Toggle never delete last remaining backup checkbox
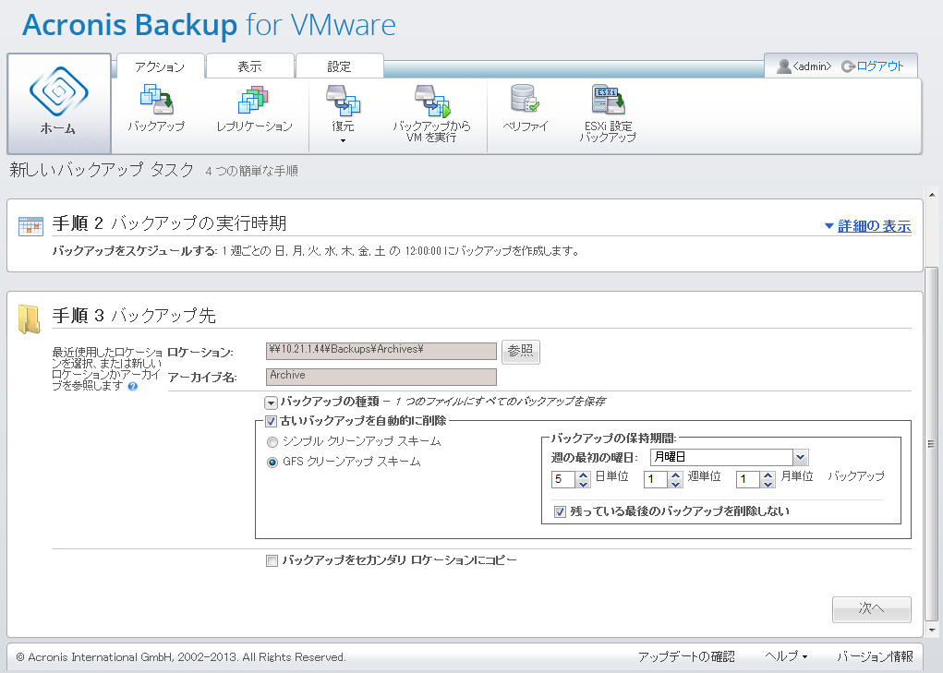This screenshot has height=673, width=943. [x=559, y=511]
